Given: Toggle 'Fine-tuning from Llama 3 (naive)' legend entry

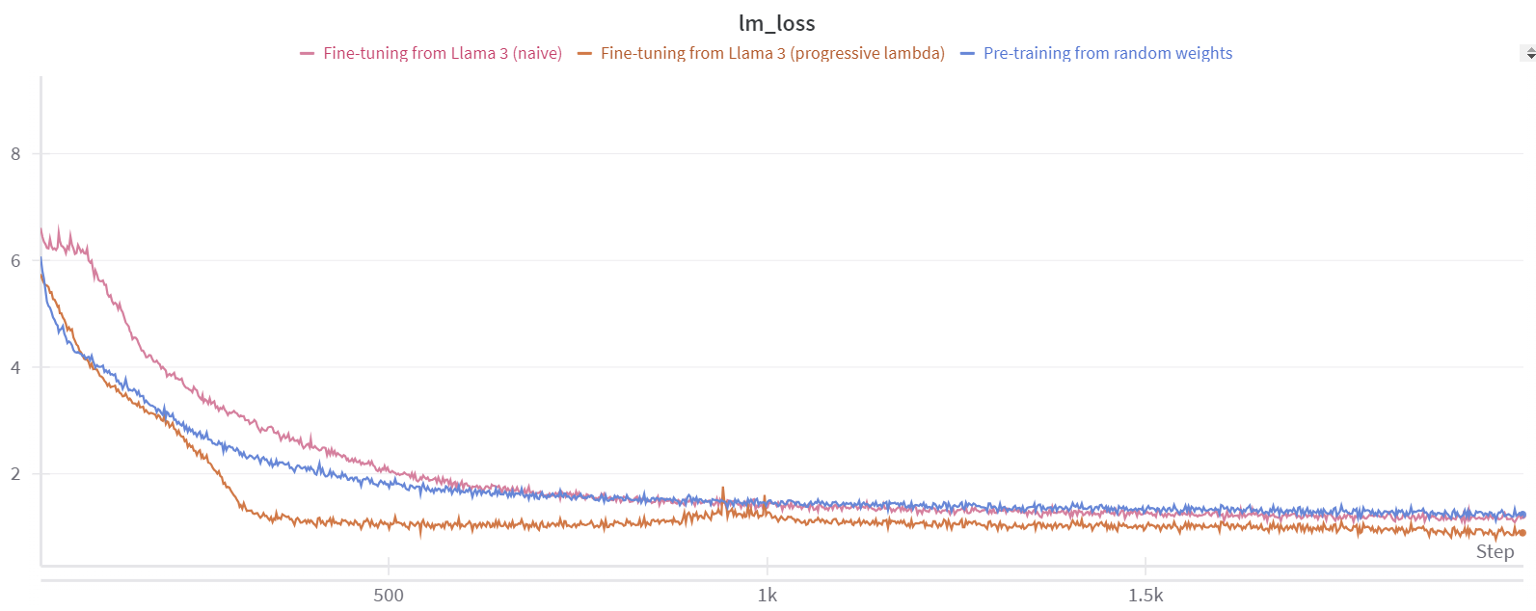Looking at the screenshot, I should click(442, 54).
